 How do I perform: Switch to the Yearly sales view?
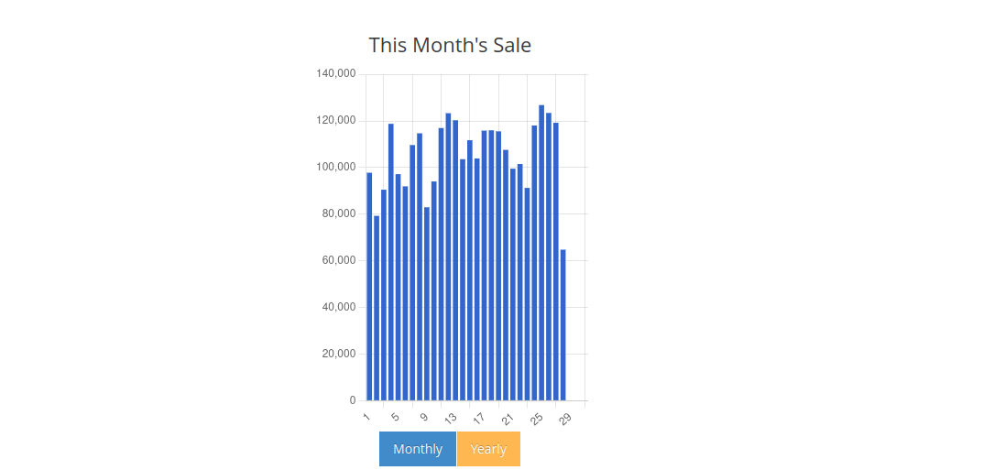[488, 449]
